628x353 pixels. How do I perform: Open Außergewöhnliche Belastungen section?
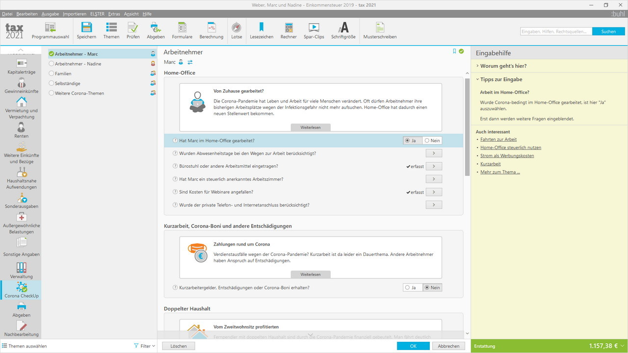point(22,223)
